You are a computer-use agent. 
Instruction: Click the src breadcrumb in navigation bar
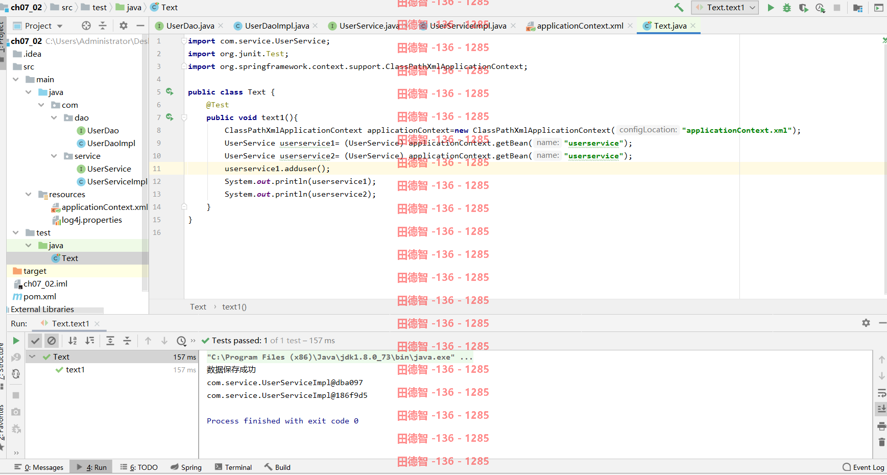click(x=62, y=8)
